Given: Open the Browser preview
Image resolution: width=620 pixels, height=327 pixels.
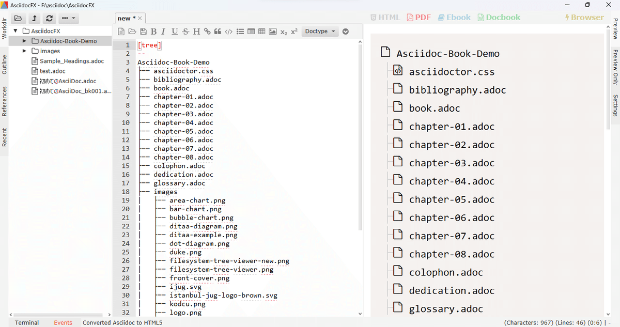Looking at the screenshot, I should (x=584, y=17).
